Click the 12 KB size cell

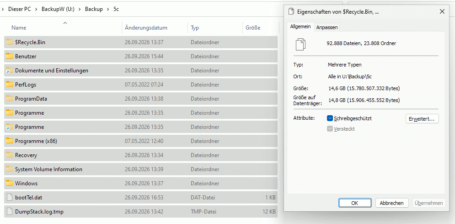tap(269, 212)
